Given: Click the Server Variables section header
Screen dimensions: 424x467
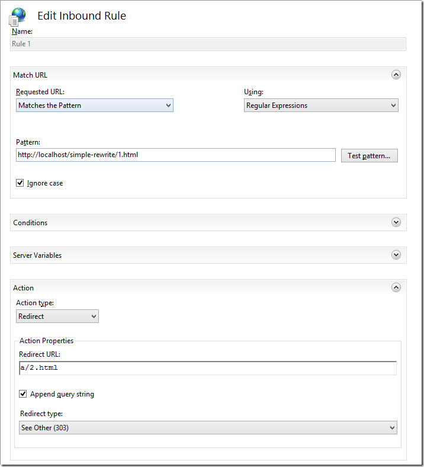Looking at the screenshot, I should 37,255.
